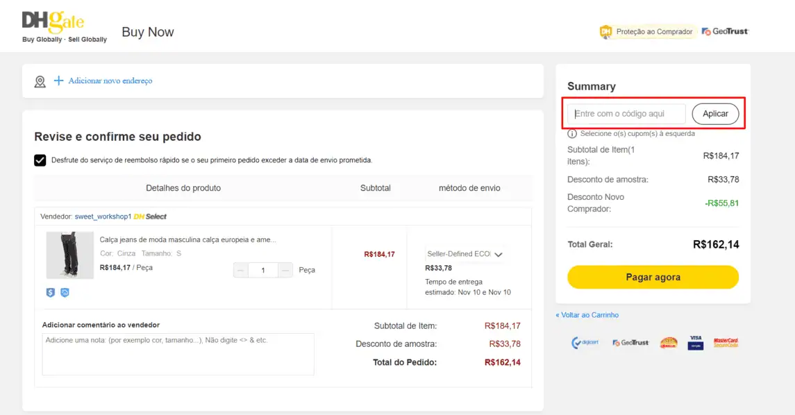The image size is (795, 415).
Task: Click the DH Select seller badge
Action: (149, 217)
